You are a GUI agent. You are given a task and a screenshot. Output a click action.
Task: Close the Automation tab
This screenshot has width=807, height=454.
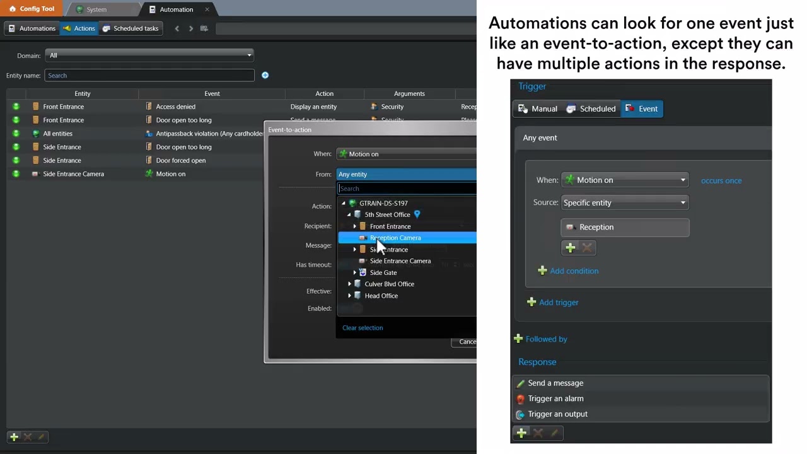pos(207,9)
